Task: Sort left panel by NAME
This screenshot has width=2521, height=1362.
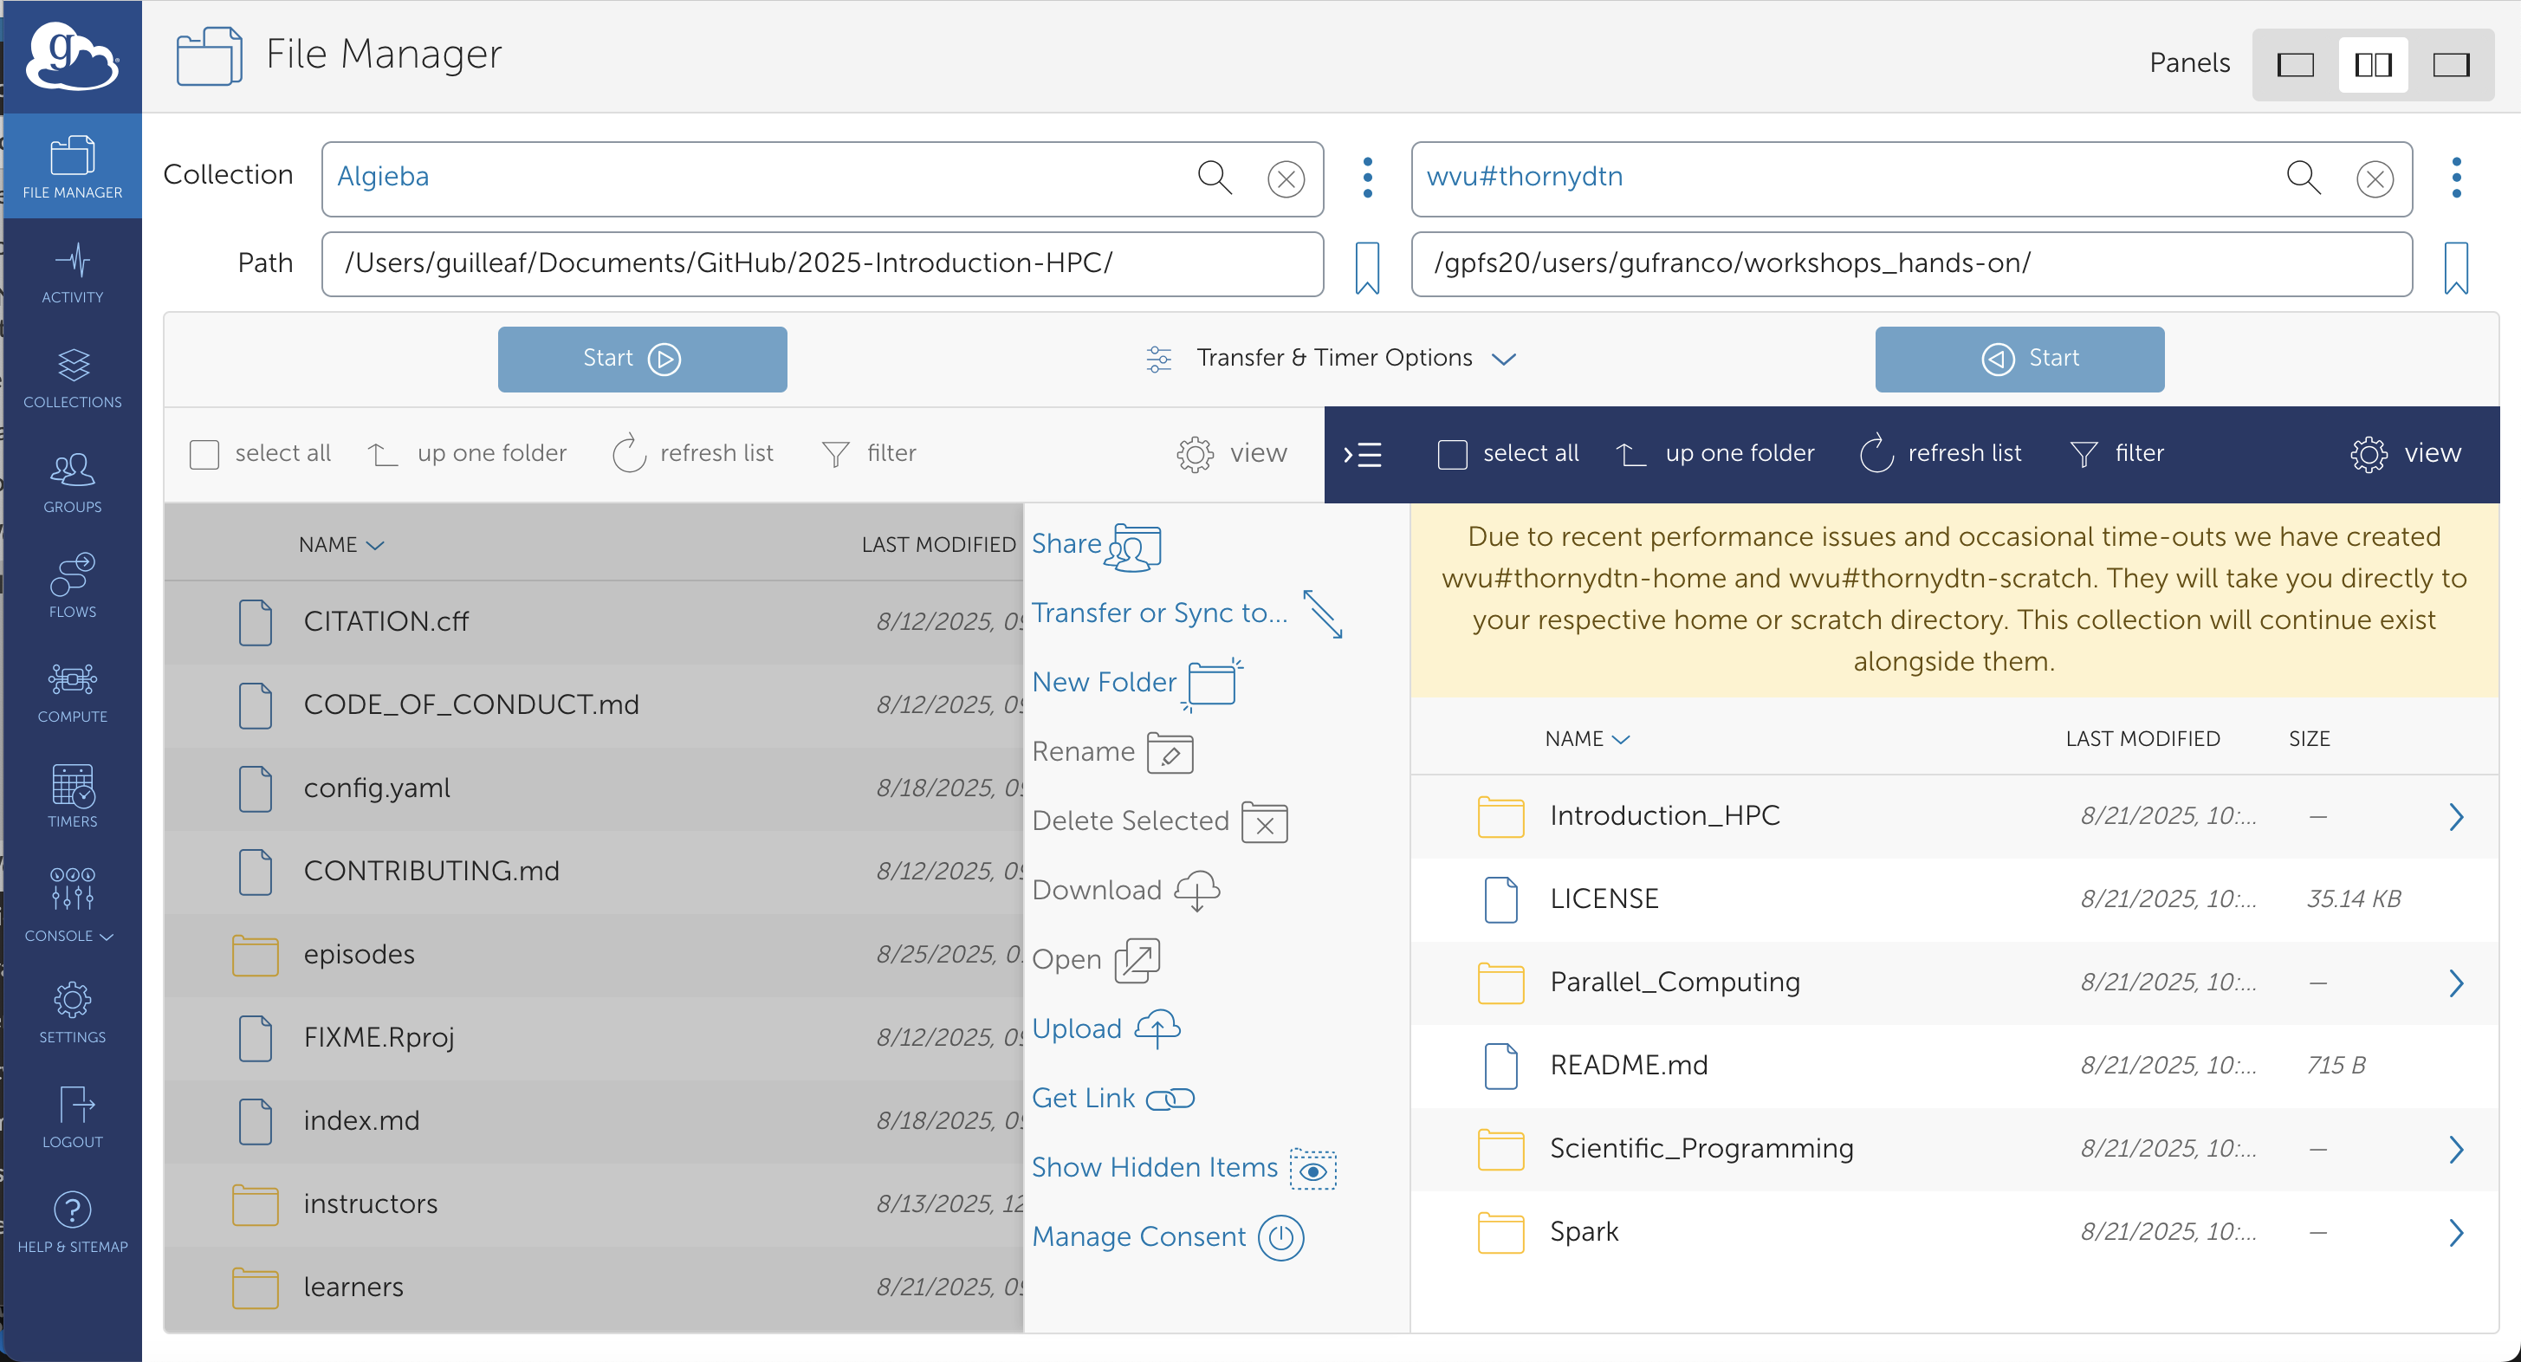Action: click(340, 545)
